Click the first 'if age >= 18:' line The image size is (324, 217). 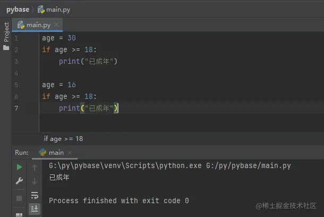69,50
